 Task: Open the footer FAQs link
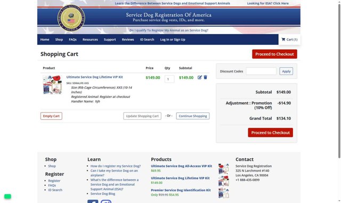tap(52, 185)
